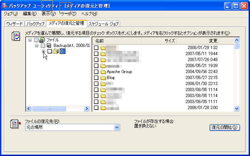Select ファイル root label in tree
Screen dimensions: 250x156
point(52,40)
